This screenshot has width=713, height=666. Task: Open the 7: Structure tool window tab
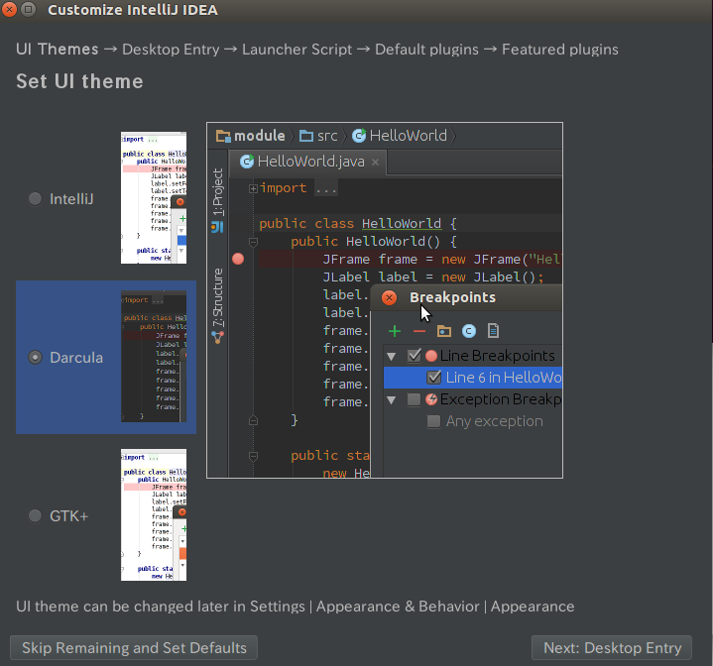click(x=218, y=297)
